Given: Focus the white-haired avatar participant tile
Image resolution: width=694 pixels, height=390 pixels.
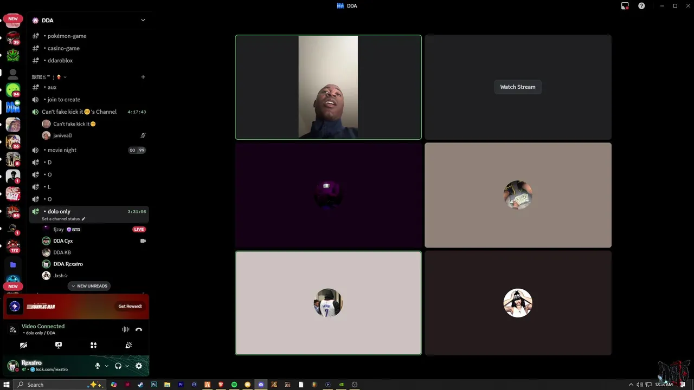Looking at the screenshot, I should (518, 303).
